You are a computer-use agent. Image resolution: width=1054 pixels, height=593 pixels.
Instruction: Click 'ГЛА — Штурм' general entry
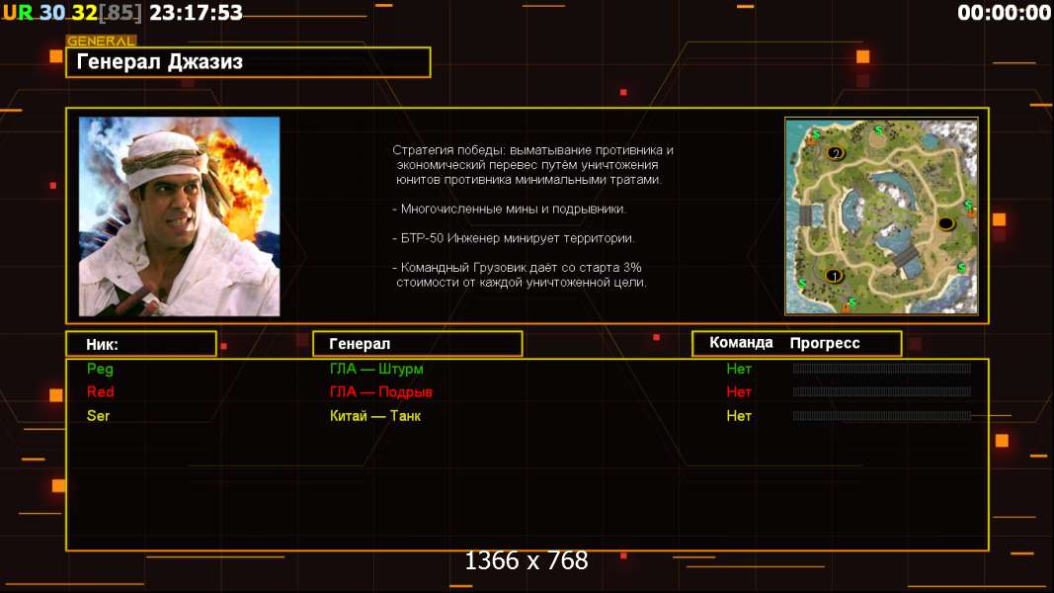376,369
